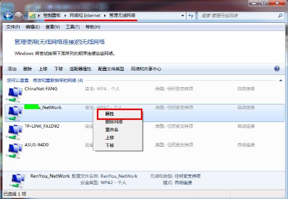Click the _NetWork entry's network icon

(x=15, y=113)
